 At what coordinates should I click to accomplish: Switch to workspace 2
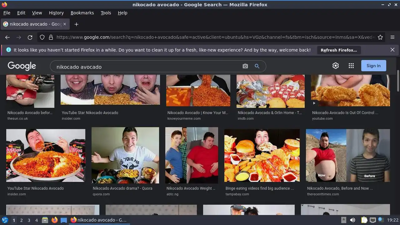(x=21, y=220)
